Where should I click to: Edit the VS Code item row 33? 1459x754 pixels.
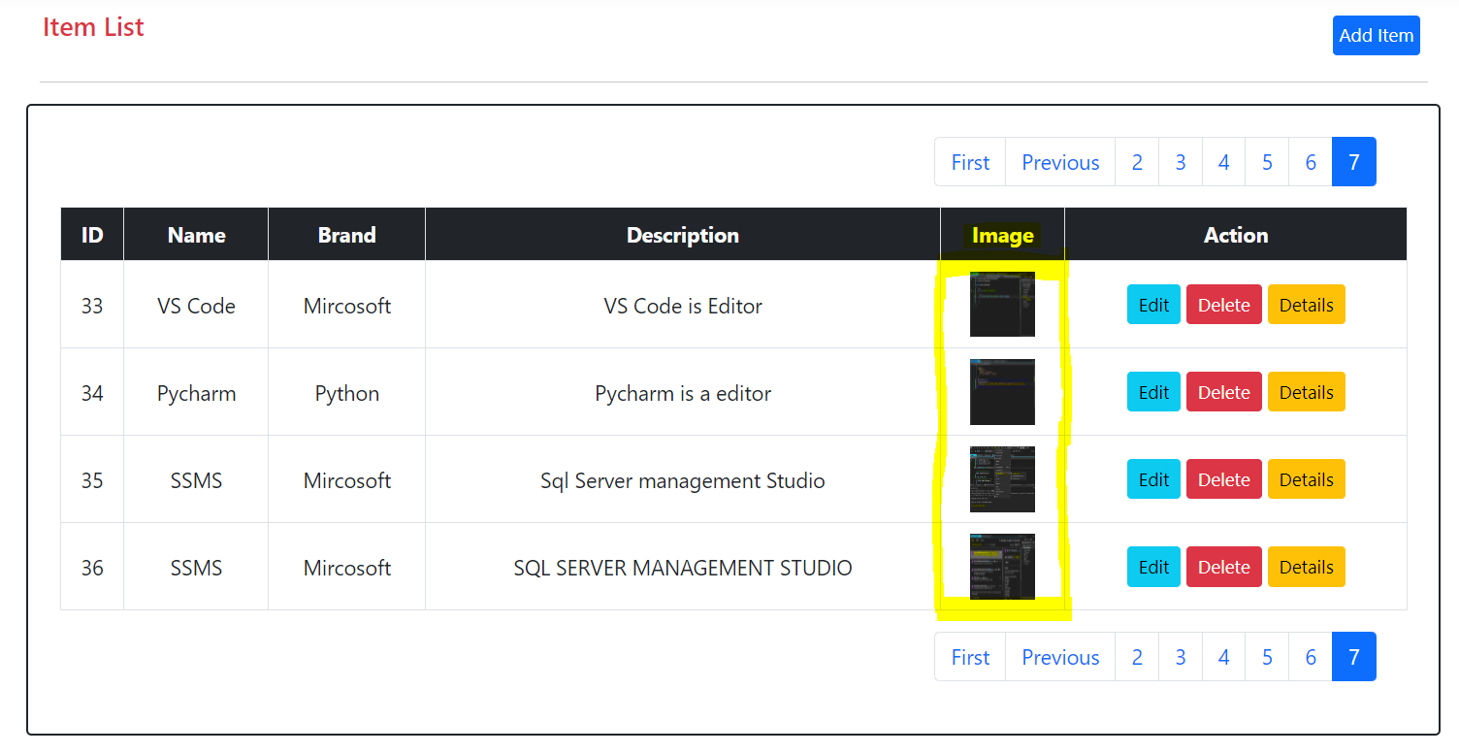pyautogui.click(x=1153, y=305)
